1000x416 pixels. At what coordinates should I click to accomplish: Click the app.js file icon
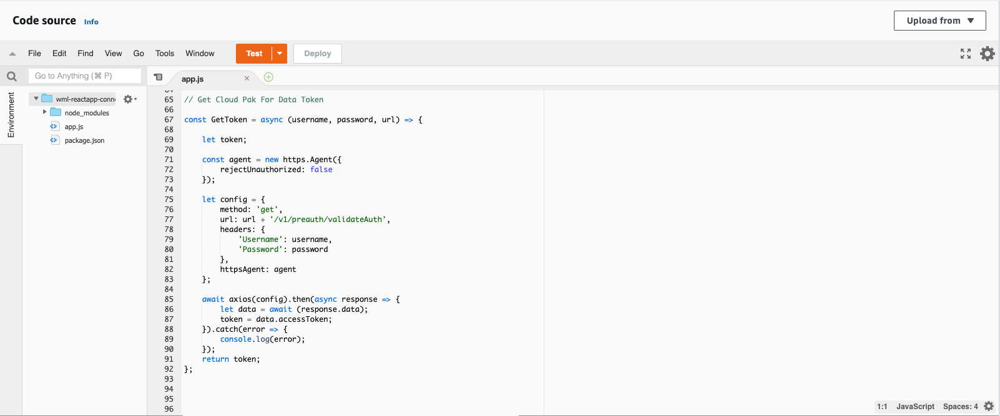click(54, 126)
